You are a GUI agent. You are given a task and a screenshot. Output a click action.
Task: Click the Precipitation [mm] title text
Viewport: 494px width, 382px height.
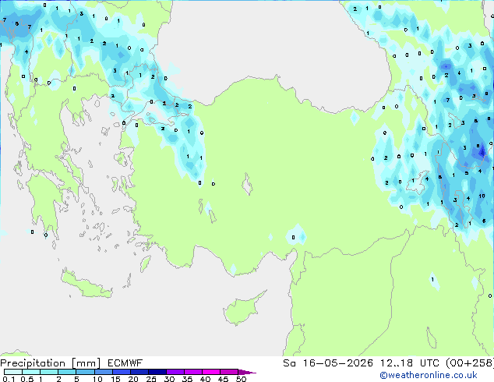[x=51, y=363]
